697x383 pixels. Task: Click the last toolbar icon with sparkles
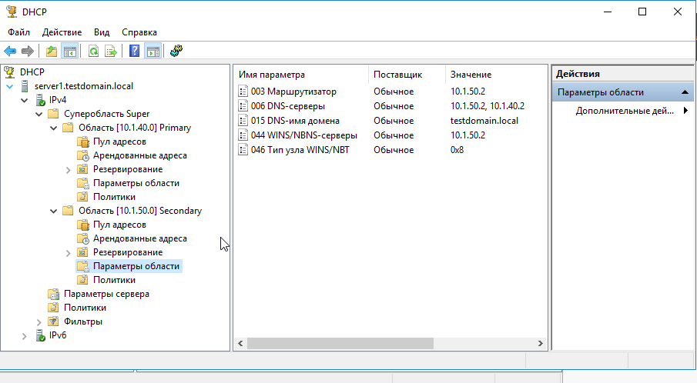[x=176, y=52]
